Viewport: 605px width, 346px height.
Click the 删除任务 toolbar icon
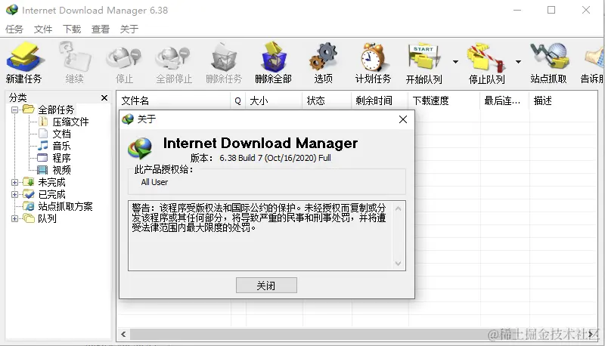224,63
